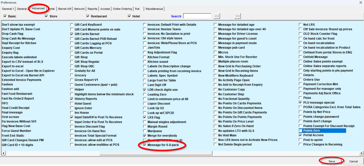Enable No Fractional Quantity checkbox
The height and width of the screenshot is (166, 364).
(215, 99)
